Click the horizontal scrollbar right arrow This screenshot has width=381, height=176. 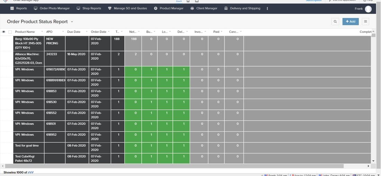pos(369,166)
